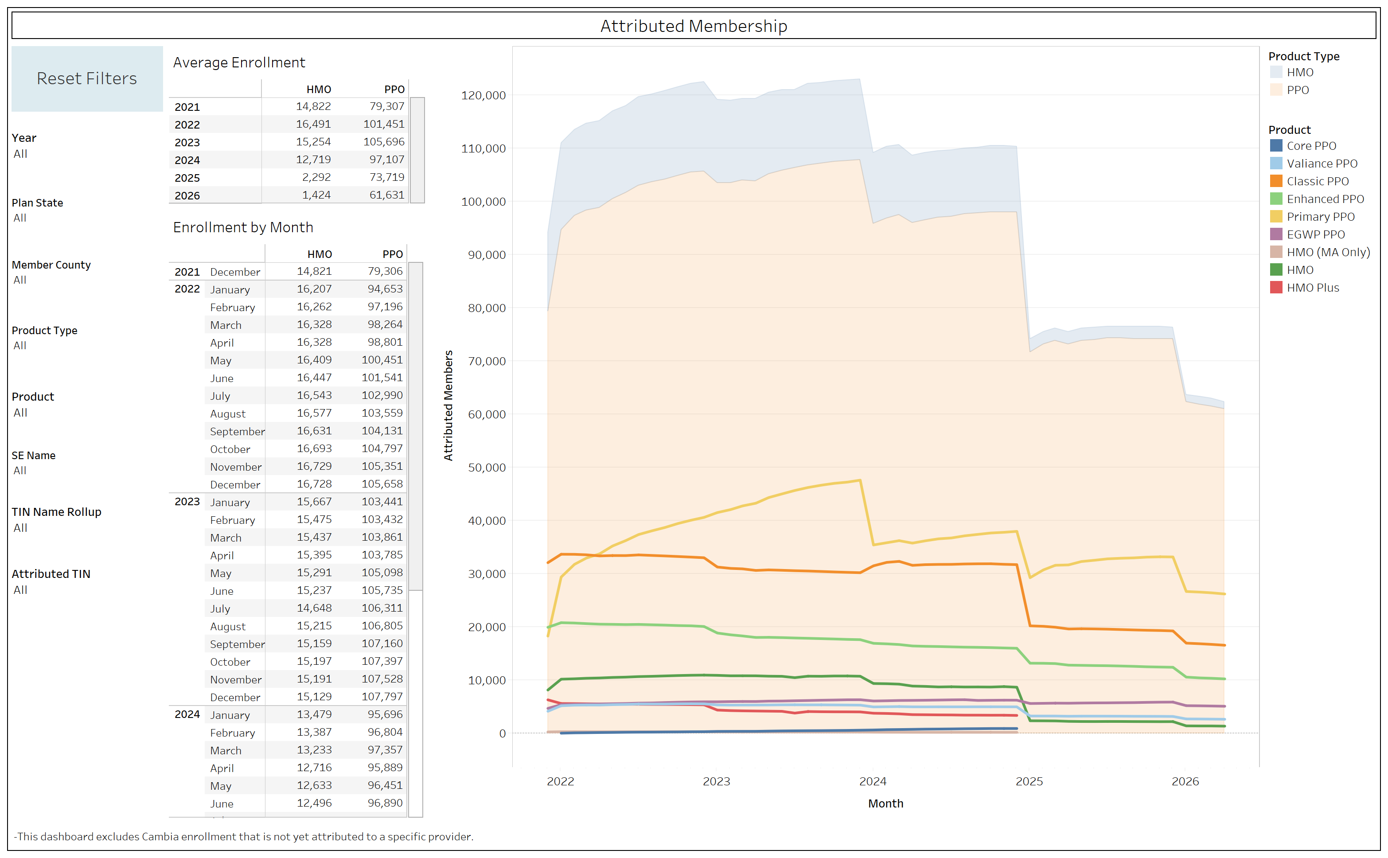Viewport: 1388px width, 858px height.
Task: Click the PPO product type legend swatch
Action: (x=1275, y=90)
